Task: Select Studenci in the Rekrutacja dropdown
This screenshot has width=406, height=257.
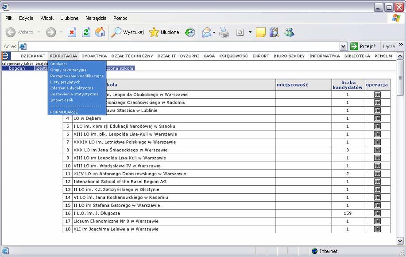Action: coord(58,64)
